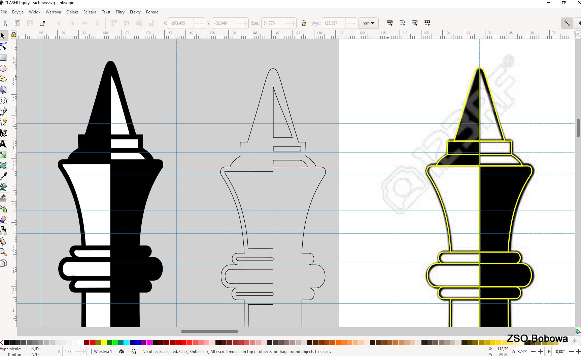The image size is (581, 356).
Task: Choose the Color picker dropper tool
Action: (x=3, y=176)
